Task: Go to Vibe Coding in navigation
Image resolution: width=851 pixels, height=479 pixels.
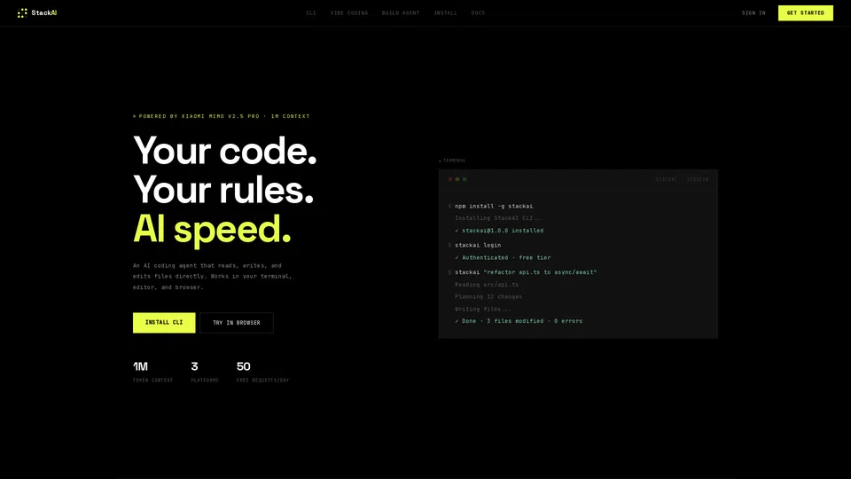Action: pyautogui.click(x=349, y=13)
